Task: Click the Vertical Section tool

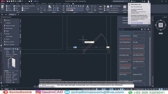Action: (108, 8)
